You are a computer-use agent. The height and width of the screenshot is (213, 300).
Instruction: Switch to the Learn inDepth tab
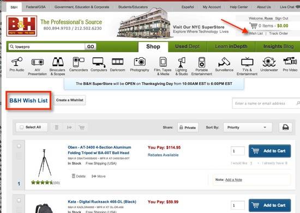click(x=231, y=46)
